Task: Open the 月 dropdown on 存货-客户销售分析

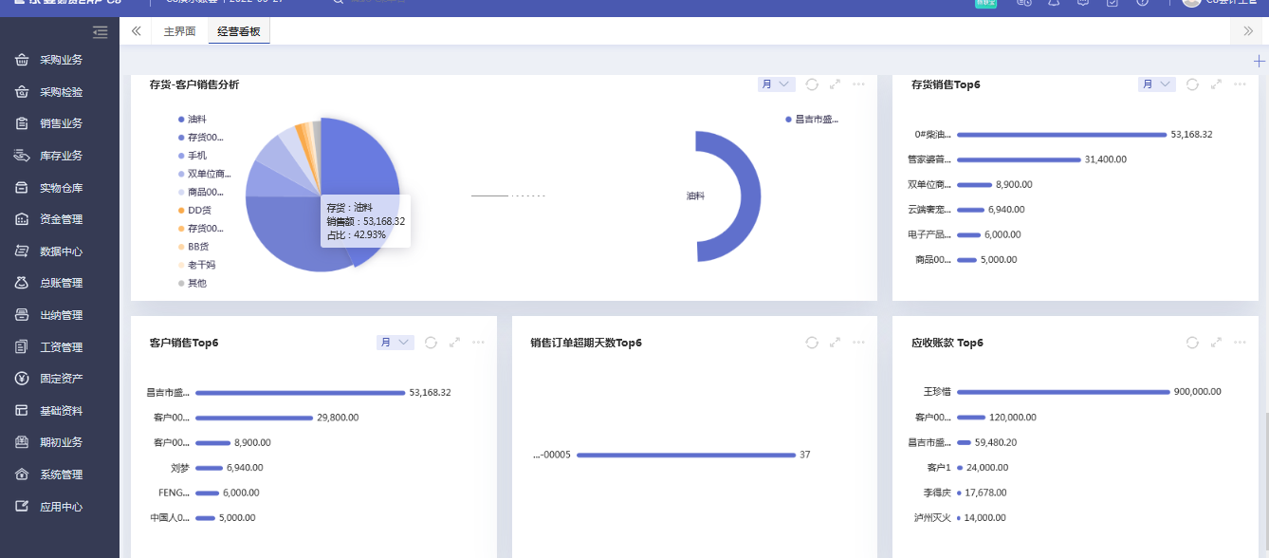Action: tap(775, 84)
